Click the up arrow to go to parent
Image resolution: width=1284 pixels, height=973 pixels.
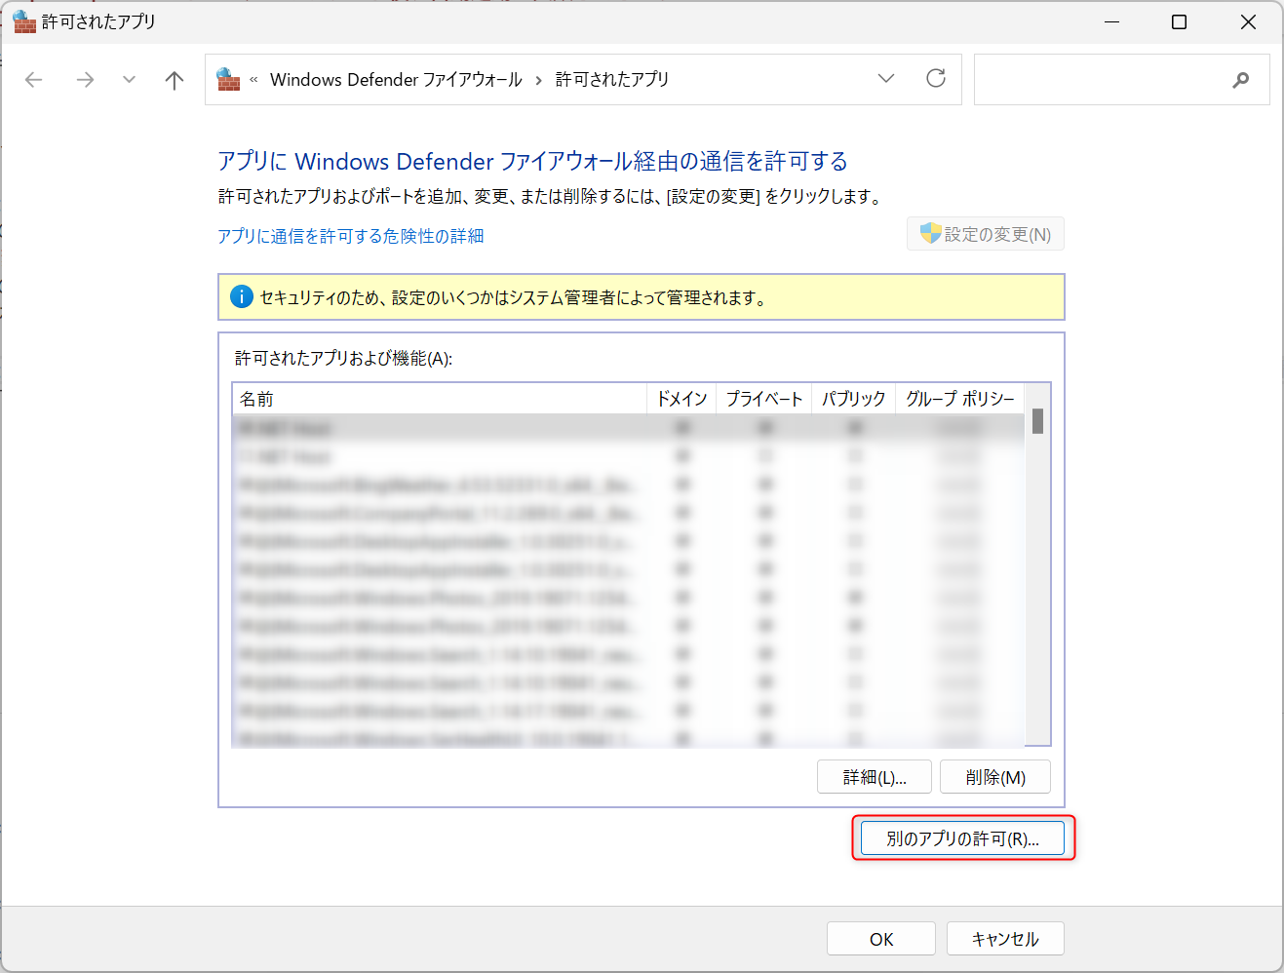point(174,79)
